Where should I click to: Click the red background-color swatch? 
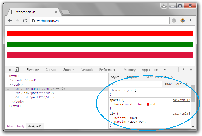(148, 104)
